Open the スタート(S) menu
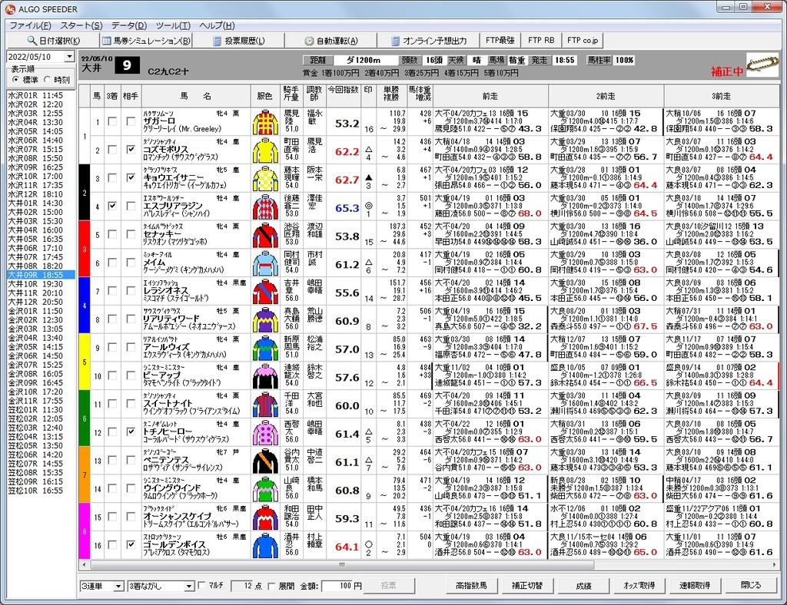The image size is (787, 605). (81, 25)
